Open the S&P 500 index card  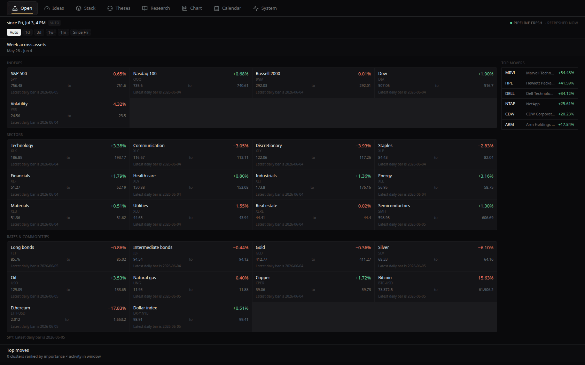(x=68, y=83)
